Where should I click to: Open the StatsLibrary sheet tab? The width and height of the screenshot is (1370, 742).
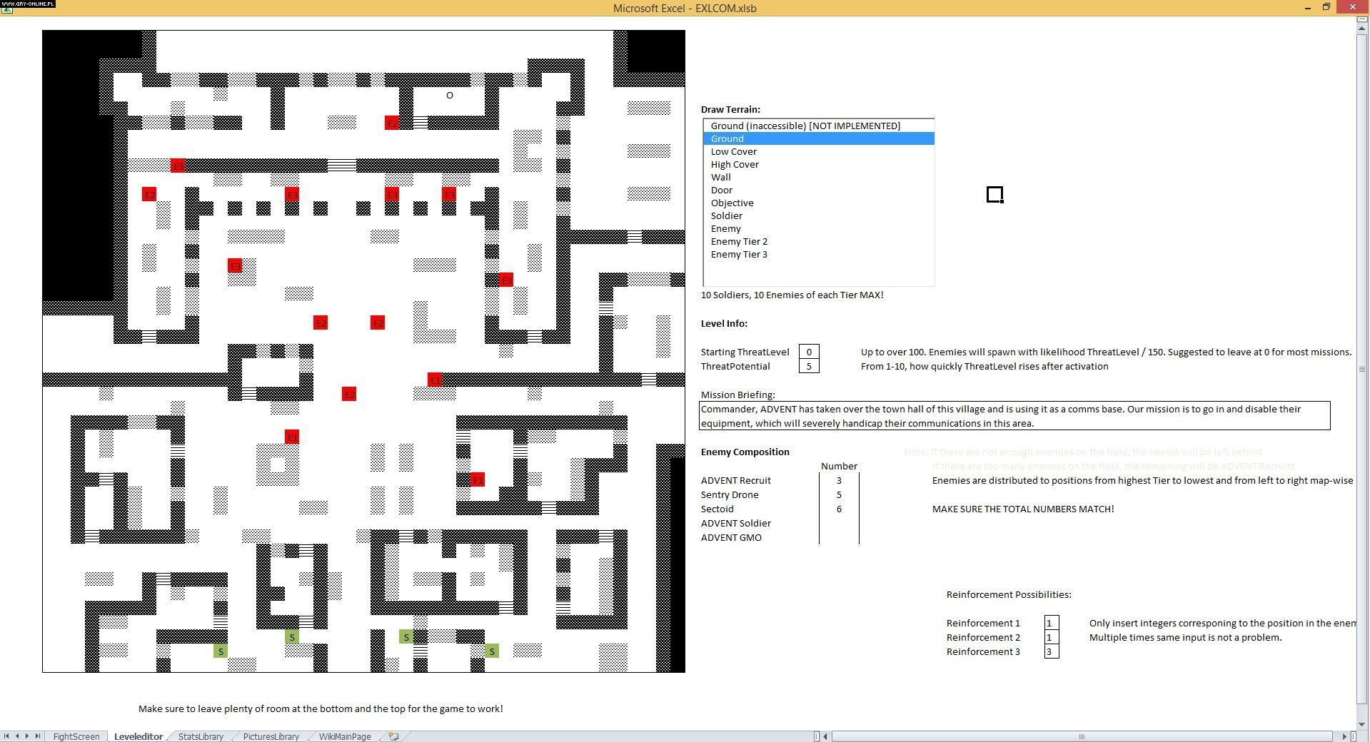click(201, 736)
